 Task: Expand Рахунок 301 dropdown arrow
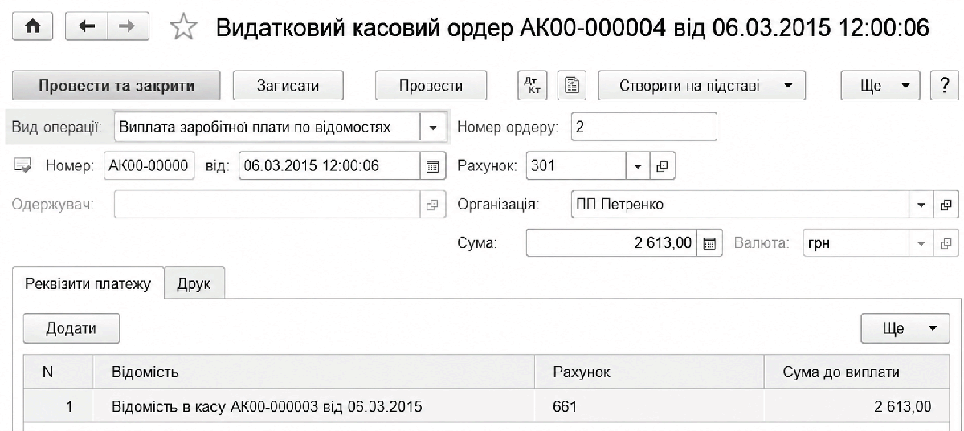[x=639, y=167]
